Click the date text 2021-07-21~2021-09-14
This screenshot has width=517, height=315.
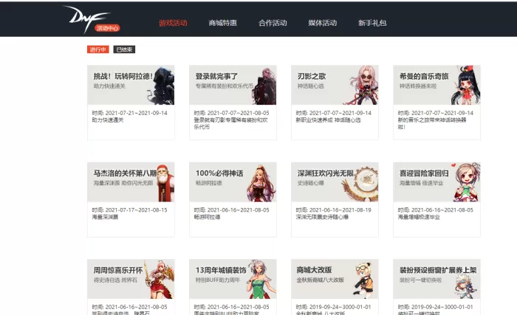coord(136,113)
